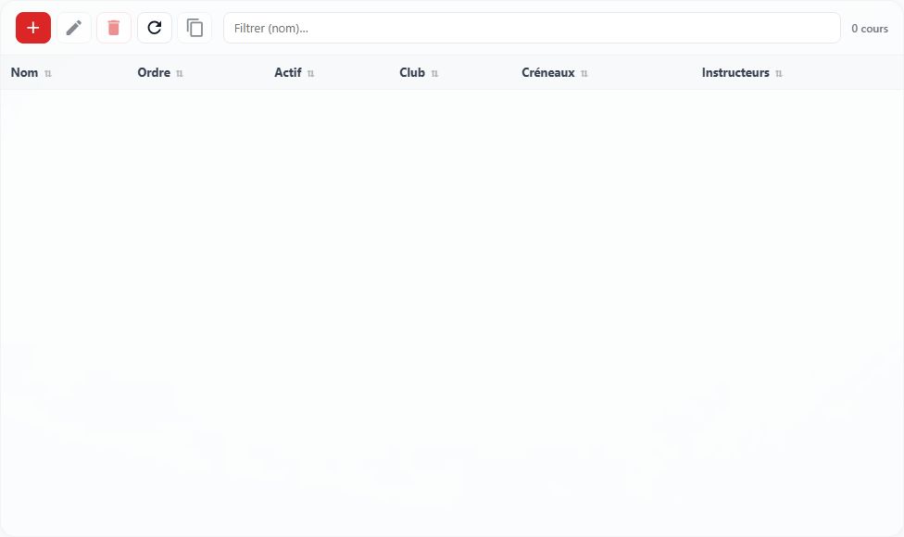904x537 pixels.
Task: Sort by the Nom column header
Action: coord(24,72)
